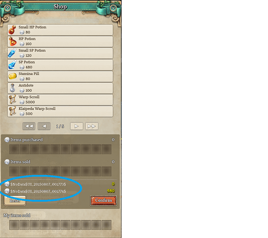Image resolution: width=268 pixels, height=238 pixels.
Task: Close the Shop window
Action: (x=113, y=8)
